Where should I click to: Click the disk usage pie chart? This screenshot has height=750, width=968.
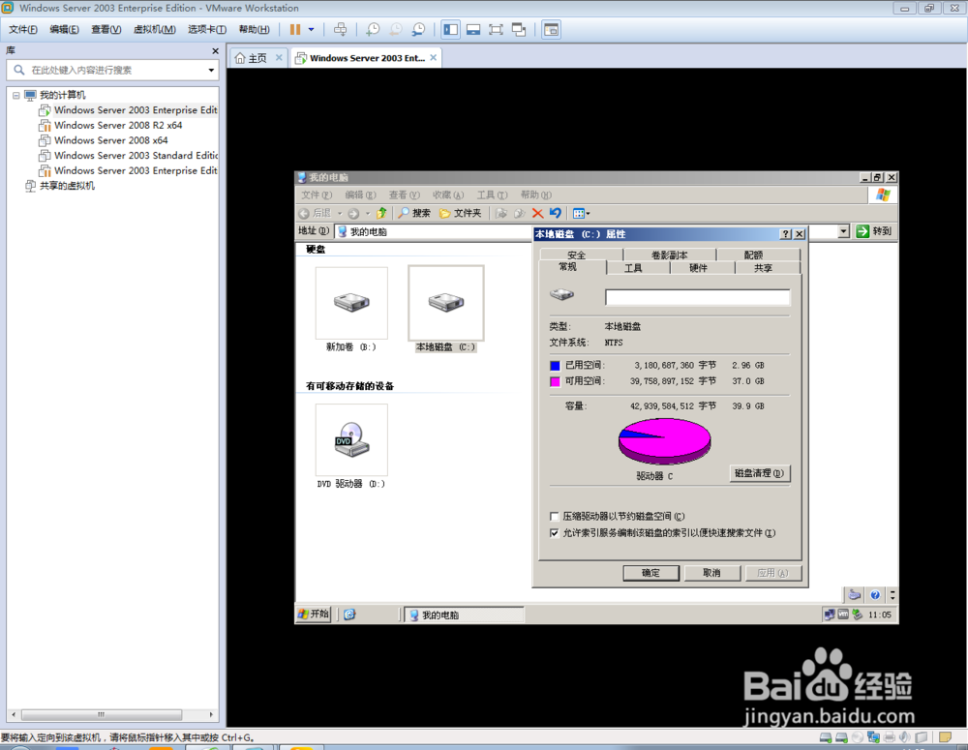point(664,440)
